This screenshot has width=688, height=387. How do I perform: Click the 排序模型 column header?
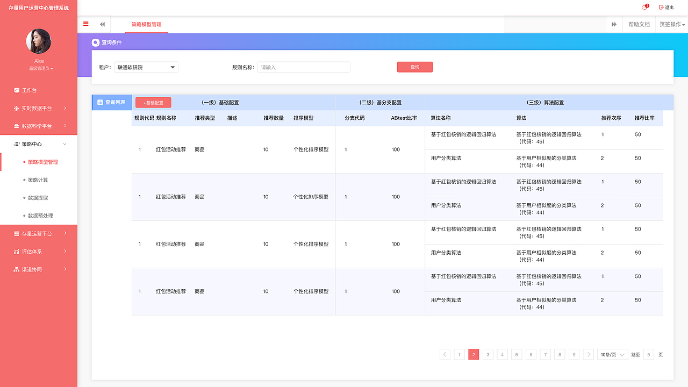coord(303,118)
